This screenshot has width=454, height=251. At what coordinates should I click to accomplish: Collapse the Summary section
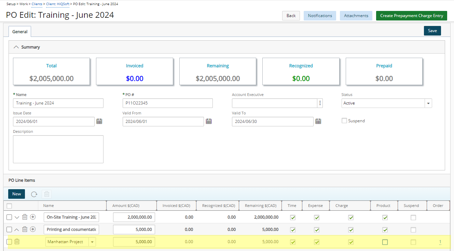click(x=16, y=47)
